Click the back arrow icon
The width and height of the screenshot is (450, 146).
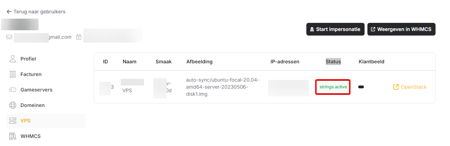click(9, 12)
